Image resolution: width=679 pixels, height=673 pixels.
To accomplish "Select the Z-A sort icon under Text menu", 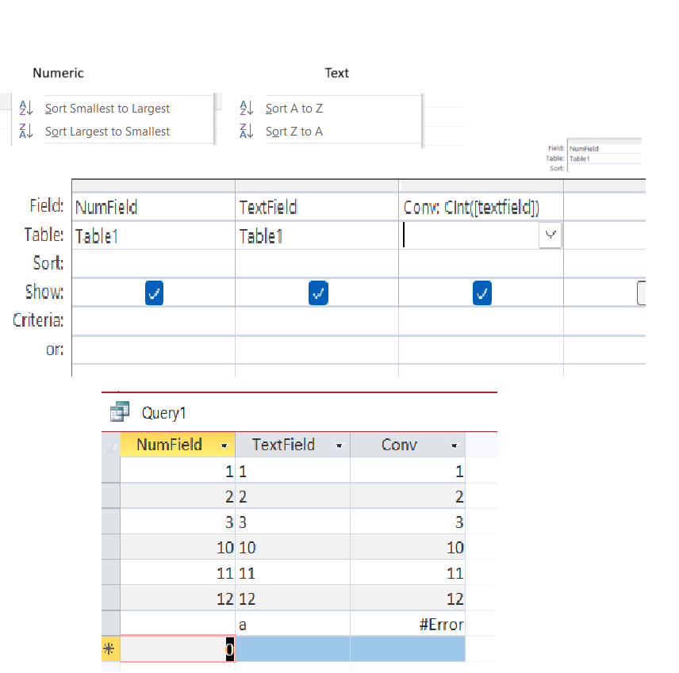I will point(246,131).
